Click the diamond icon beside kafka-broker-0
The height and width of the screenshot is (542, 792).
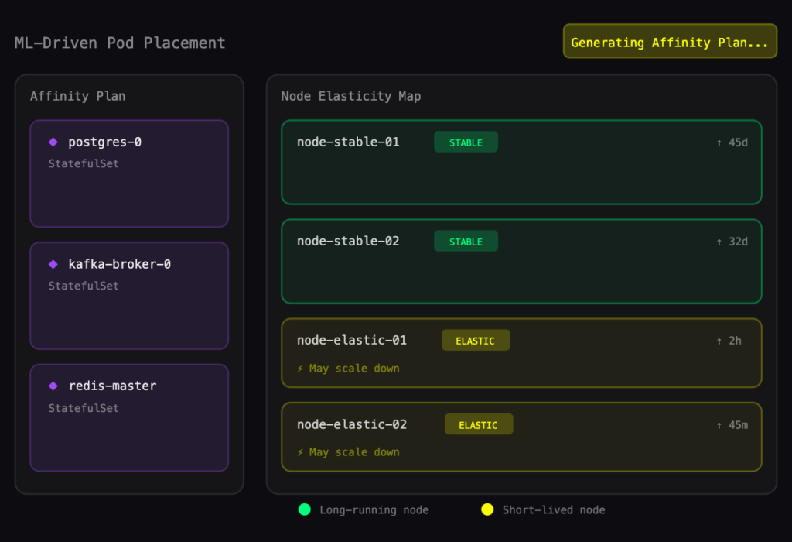click(x=53, y=263)
